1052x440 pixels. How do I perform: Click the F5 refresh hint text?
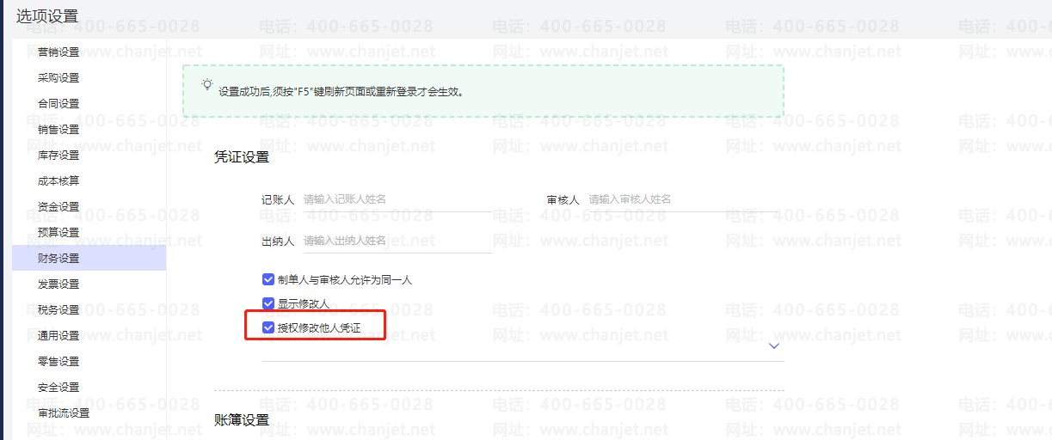tap(341, 90)
